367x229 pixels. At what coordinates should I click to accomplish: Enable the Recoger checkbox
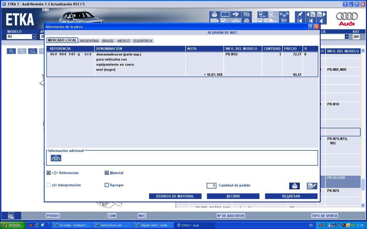point(107,185)
